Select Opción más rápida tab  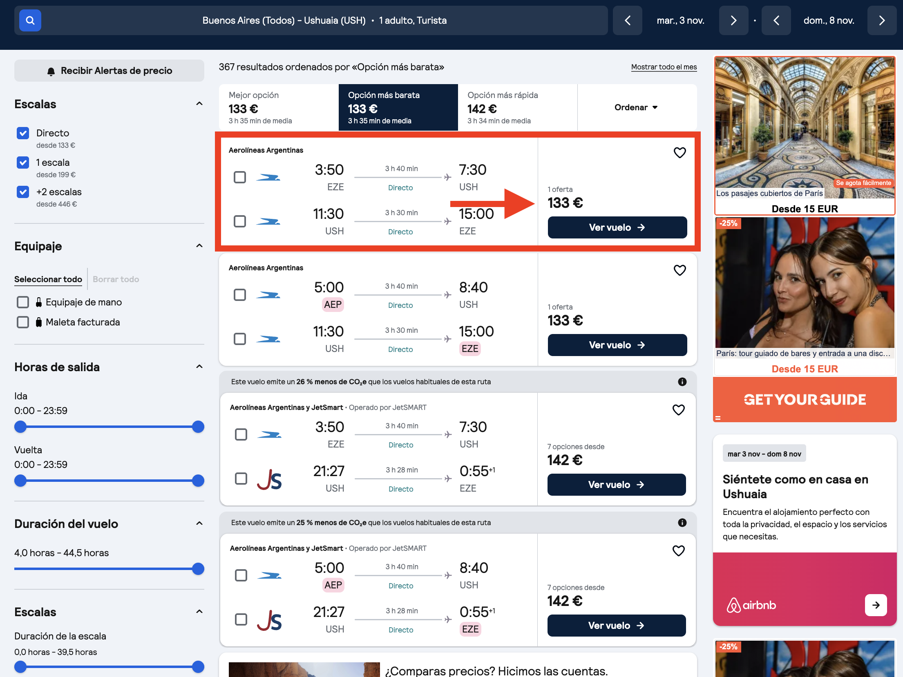tap(518, 107)
